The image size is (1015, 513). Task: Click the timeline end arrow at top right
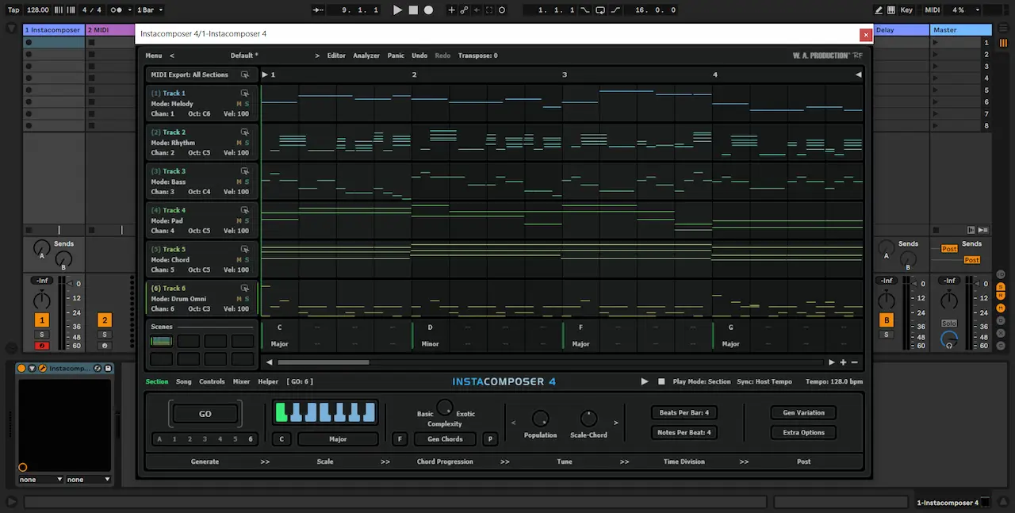tap(858, 75)
